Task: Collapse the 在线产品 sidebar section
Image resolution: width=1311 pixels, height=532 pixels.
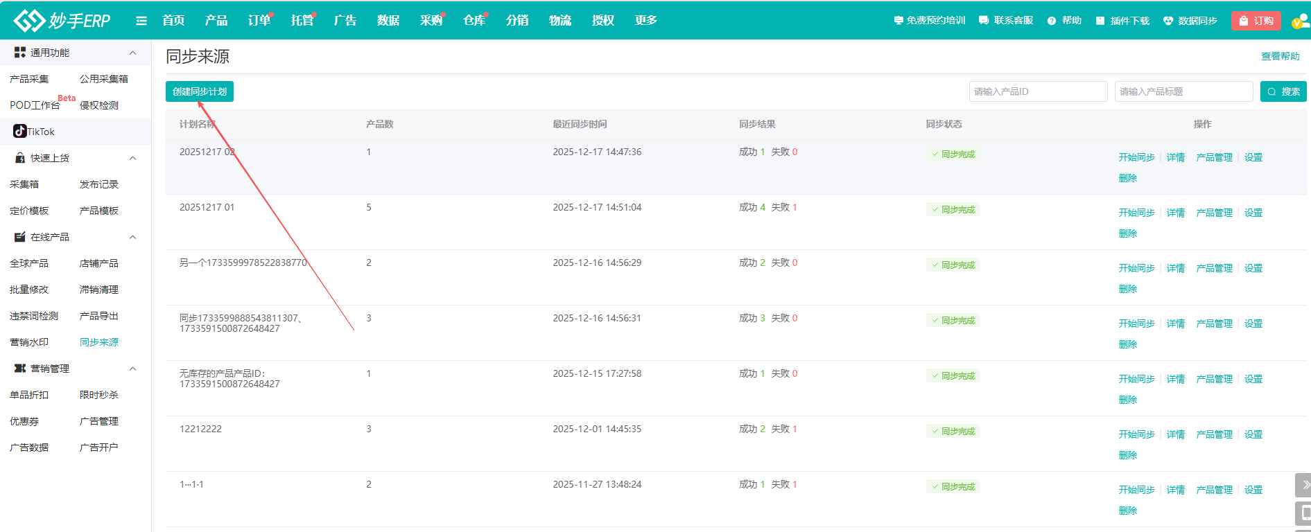Action: click(x=132, y=237)
